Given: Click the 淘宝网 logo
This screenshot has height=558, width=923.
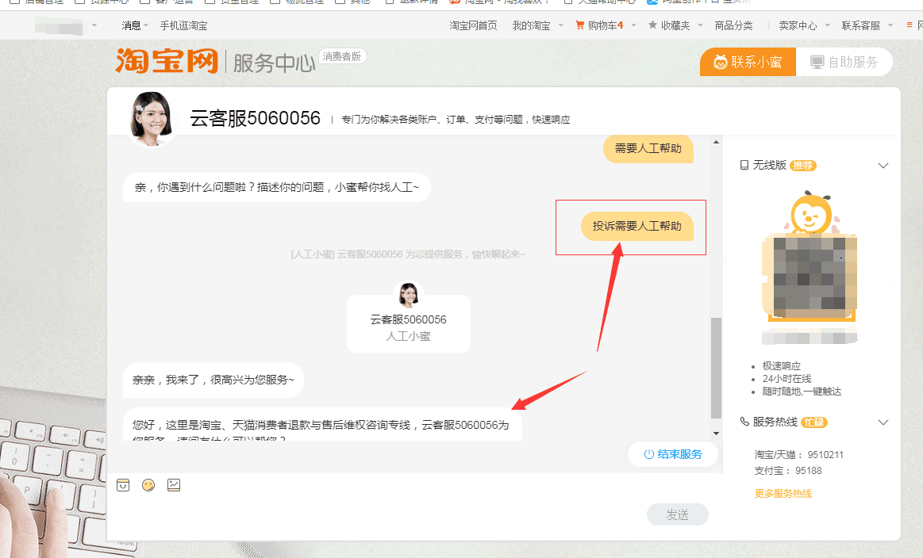Looking at the screenshot, I should (x=167, y=63).
